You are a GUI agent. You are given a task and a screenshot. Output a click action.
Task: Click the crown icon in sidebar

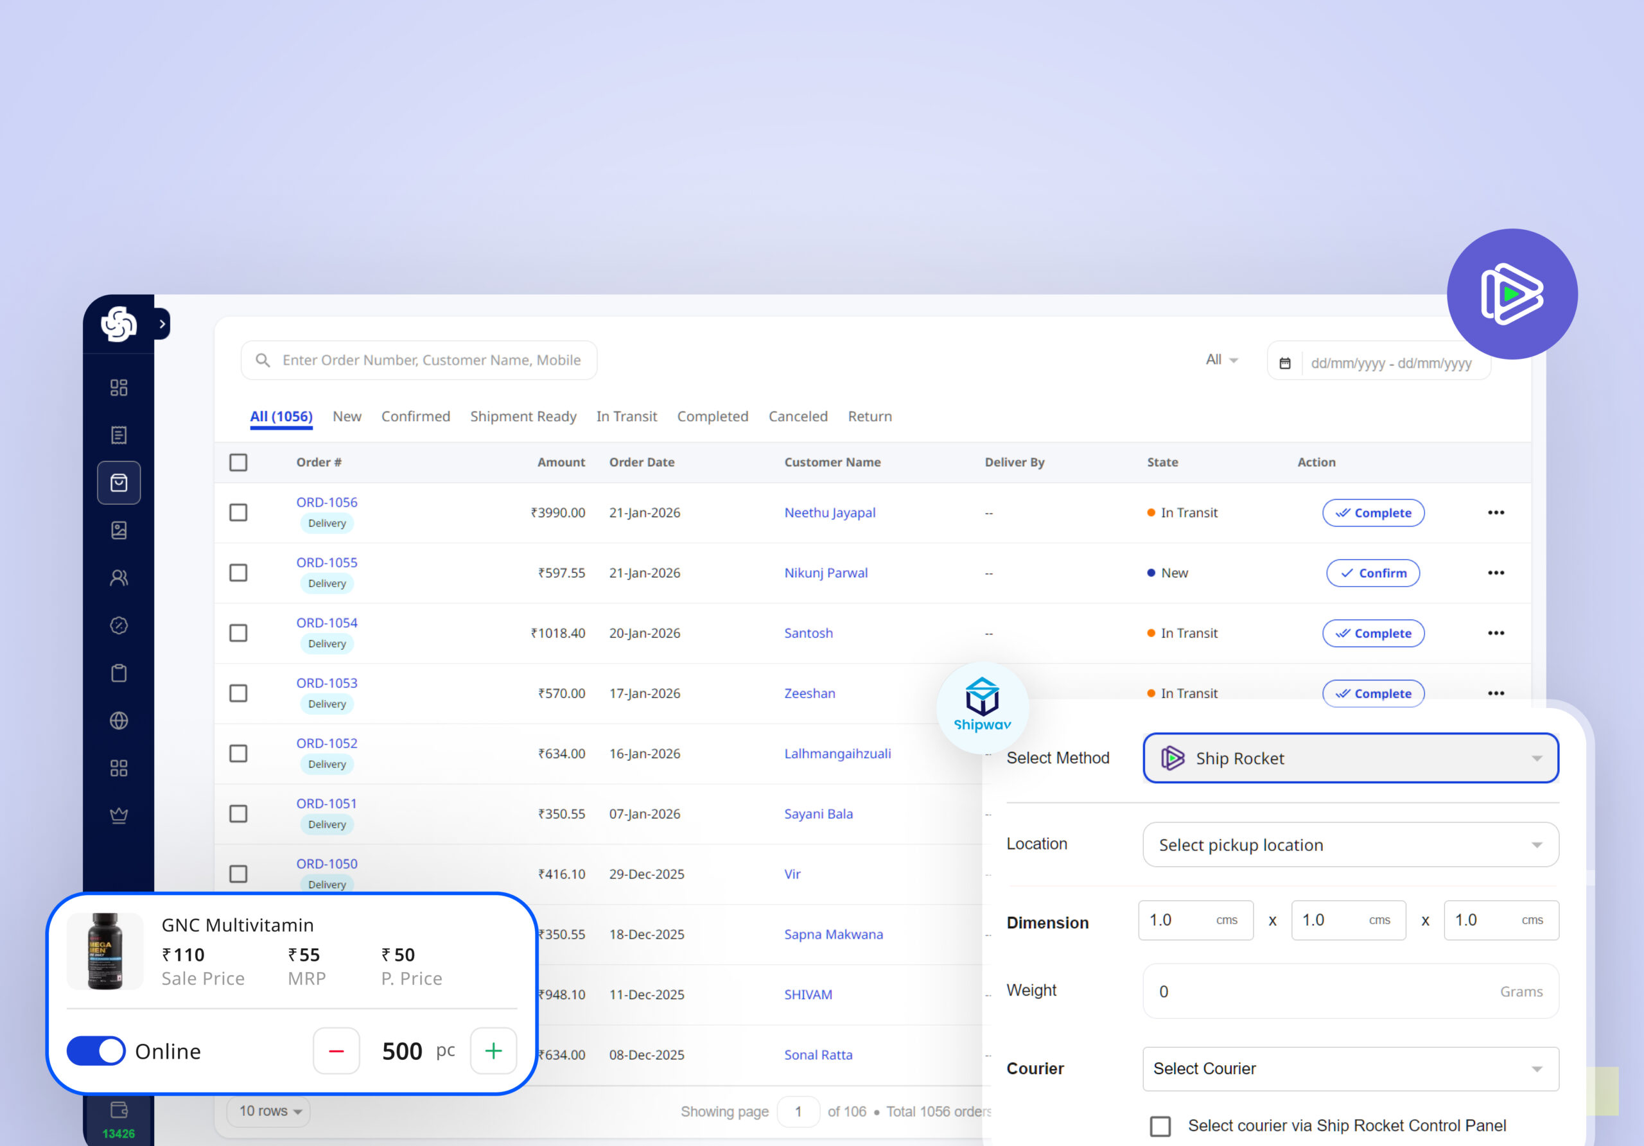tap(119, 815)
